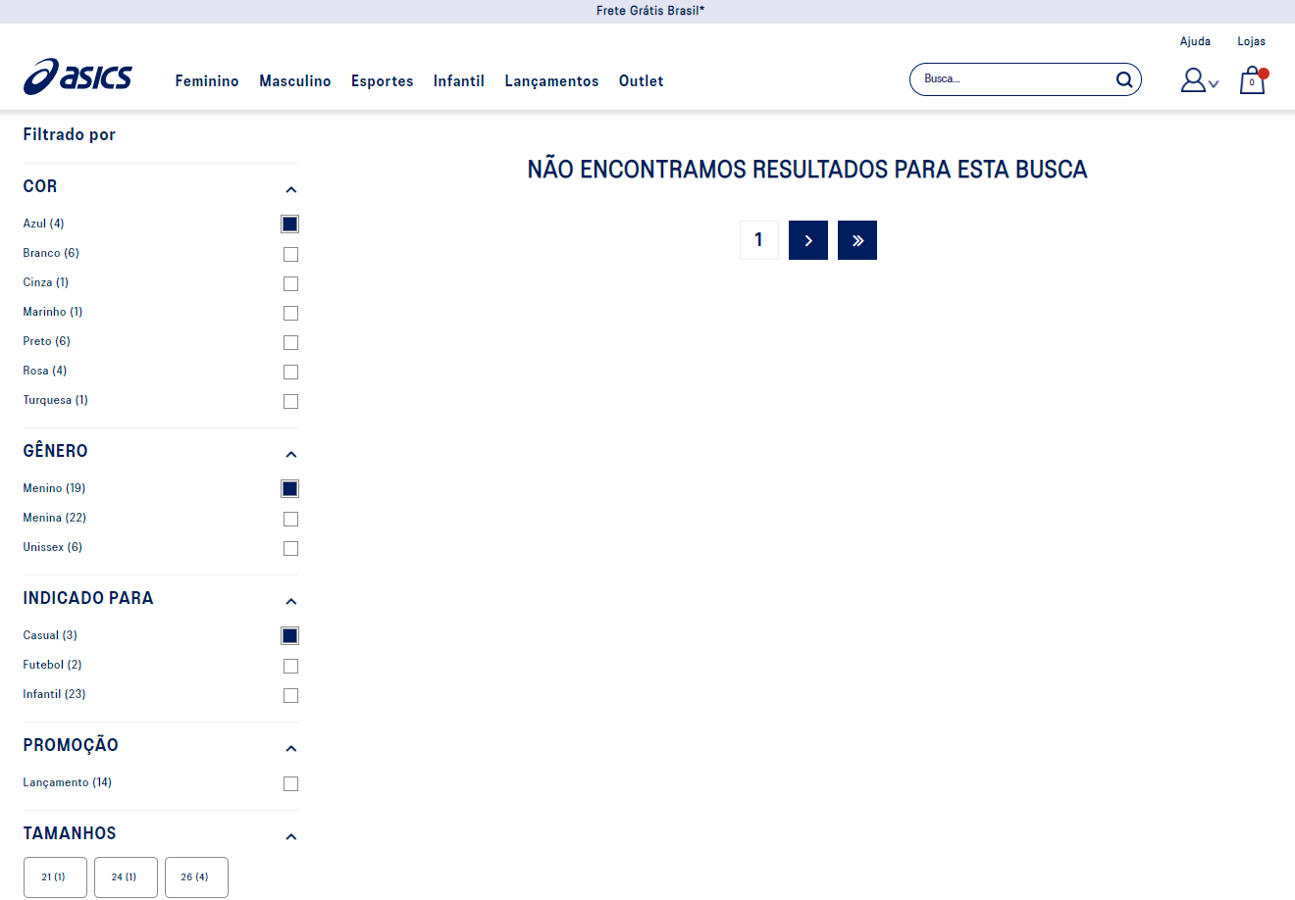
Task: Uncheck the Azul color filter
Action: click(x=290, y=225)
